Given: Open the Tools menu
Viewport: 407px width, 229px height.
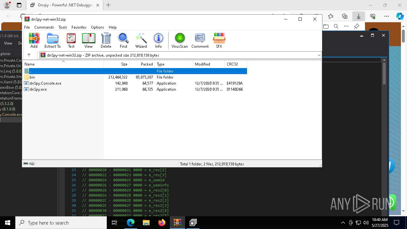Looking at the screenshot, I should 63,27.
